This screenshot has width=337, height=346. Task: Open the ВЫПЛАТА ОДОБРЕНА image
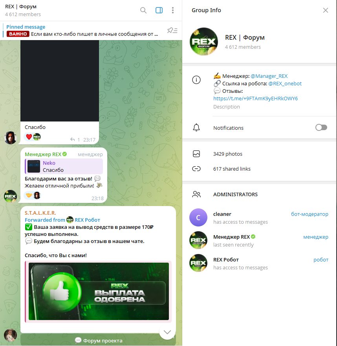coord(99,291)
